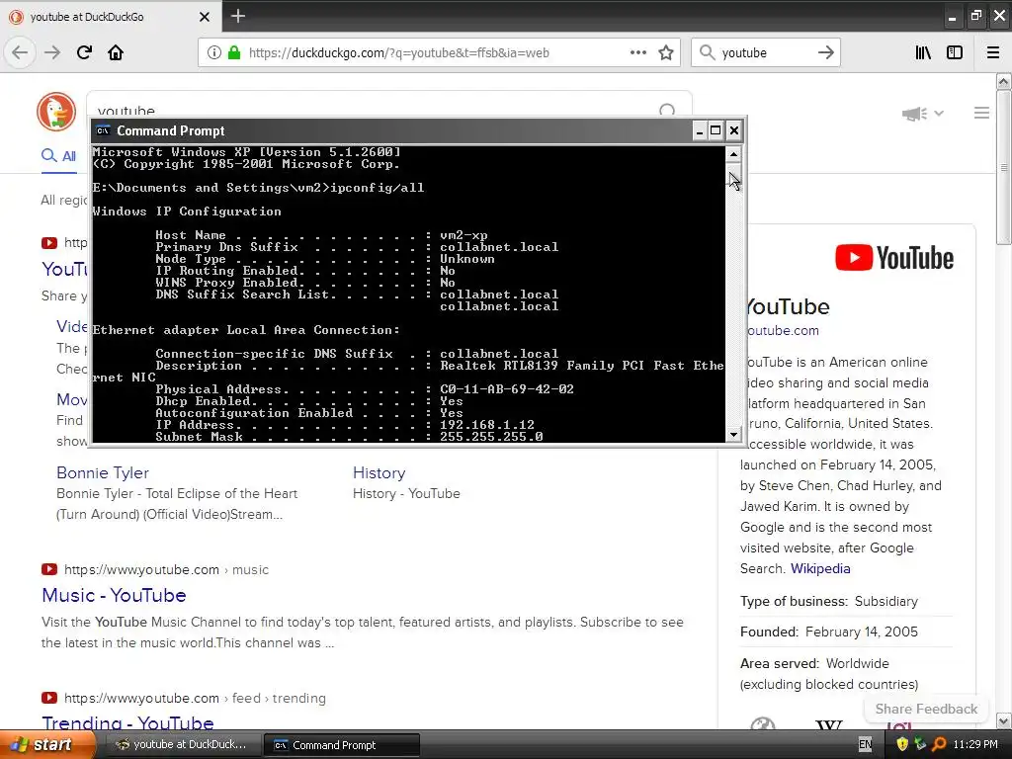
Task: Switch to youtube at DuckDuck taskbar item
Action: coord(182,745)
